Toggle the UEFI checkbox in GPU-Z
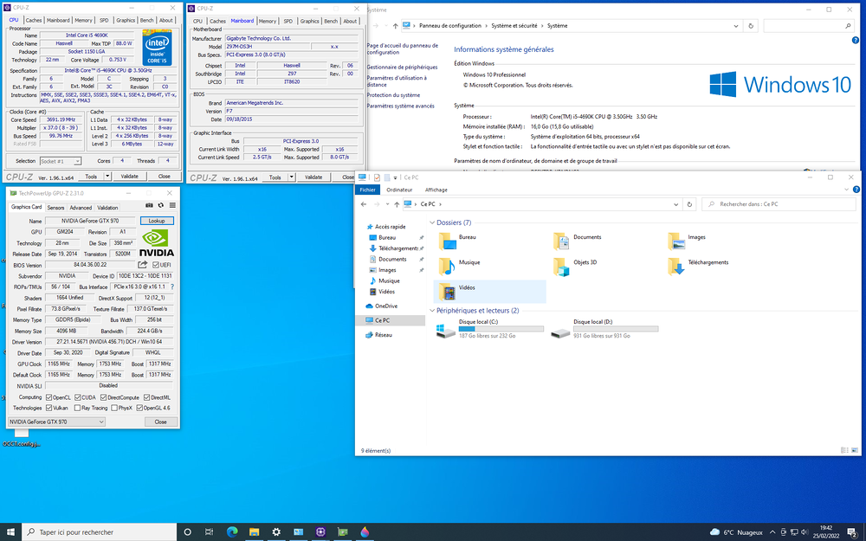Image resolution: width=866 pixels, height=541 pixels. (156, 265)
